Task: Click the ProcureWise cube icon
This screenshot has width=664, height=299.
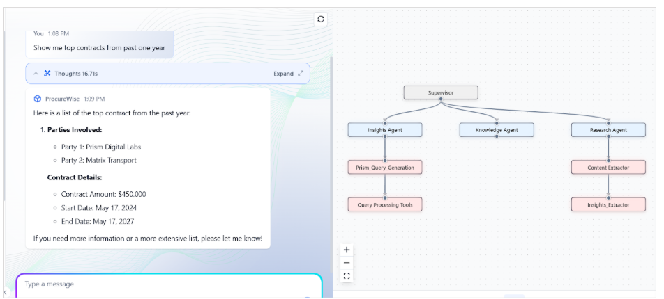Action: coord(37,99)
